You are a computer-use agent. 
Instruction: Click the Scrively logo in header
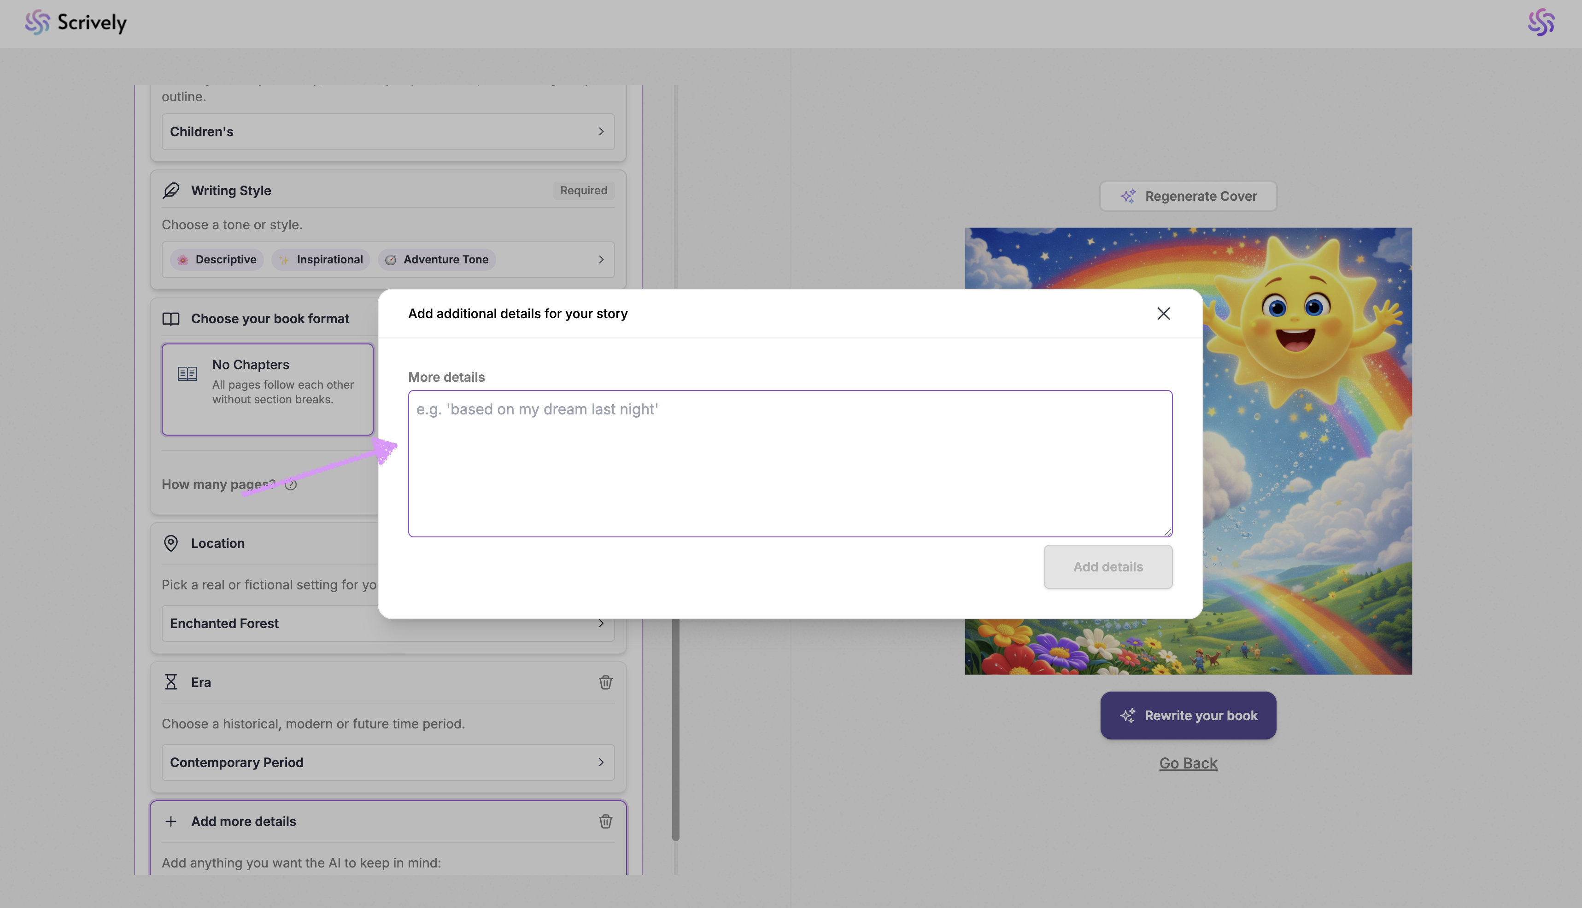[76, 23]
